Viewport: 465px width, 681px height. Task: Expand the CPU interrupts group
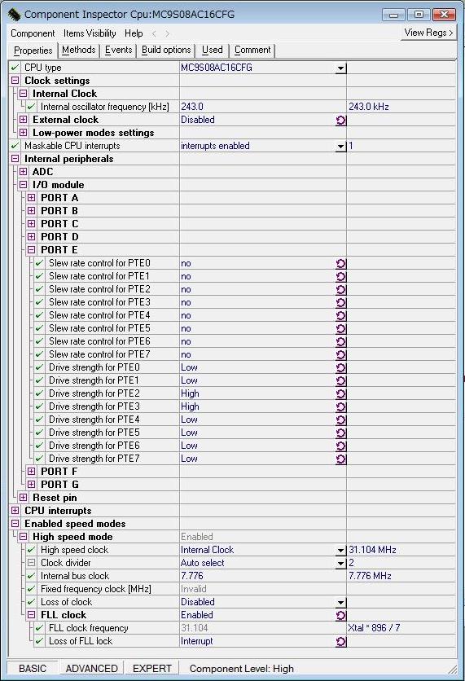[15, 510]
